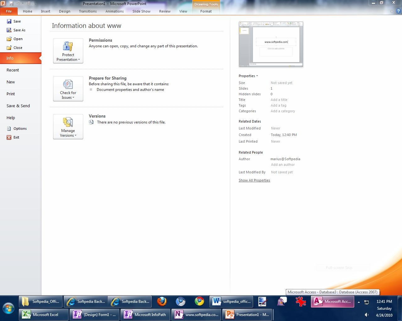The height and width of the screenshot is (321, 402).
Task: Switch to the Transitions ribbon tab
Action: tap(88, 11)
